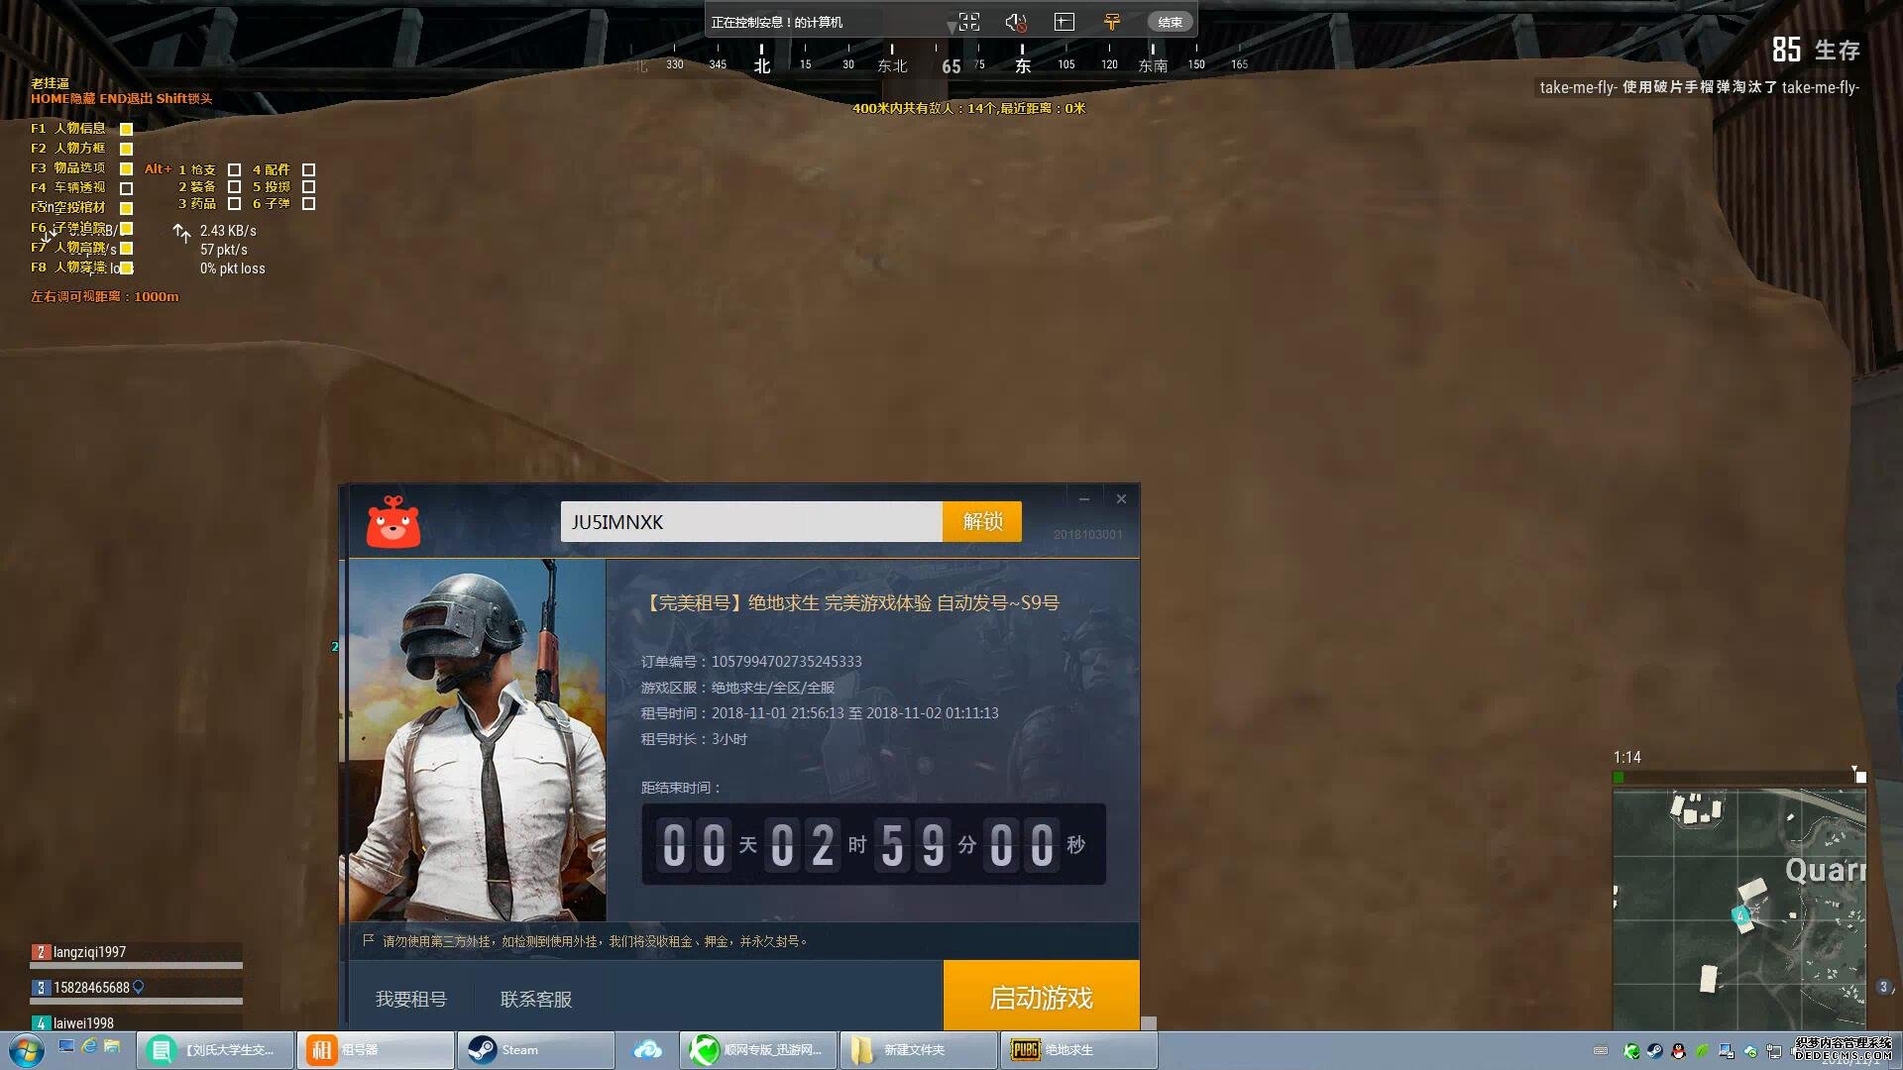Click the fullscreen icon in remote control bar

coord(968,22)
